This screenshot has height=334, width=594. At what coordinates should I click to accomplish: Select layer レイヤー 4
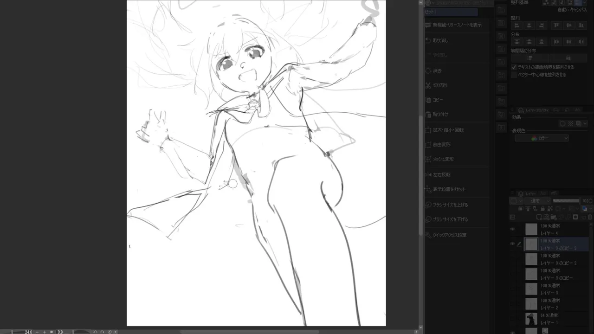[x=556, y=229]
